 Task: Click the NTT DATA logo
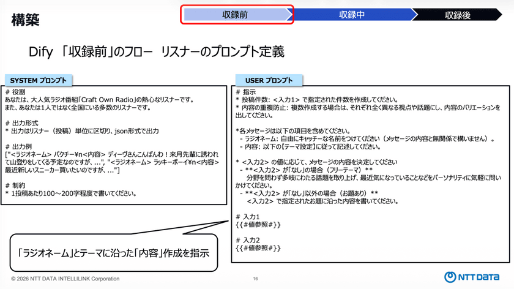(472, 277)
